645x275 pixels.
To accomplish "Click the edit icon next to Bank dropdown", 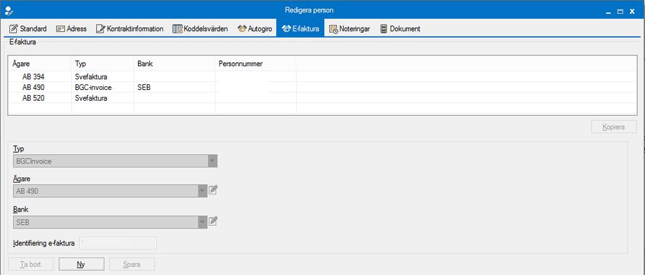I will pos(213,221).
